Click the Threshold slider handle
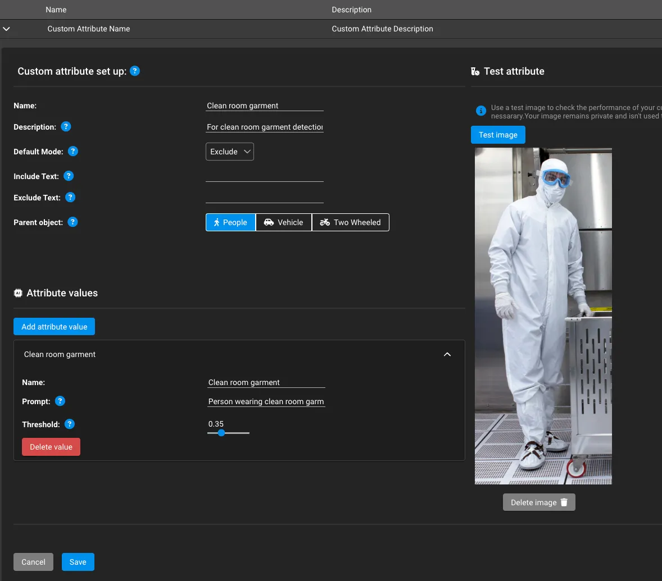The width and height of the screenshot is (662, 581). point(221,433)
